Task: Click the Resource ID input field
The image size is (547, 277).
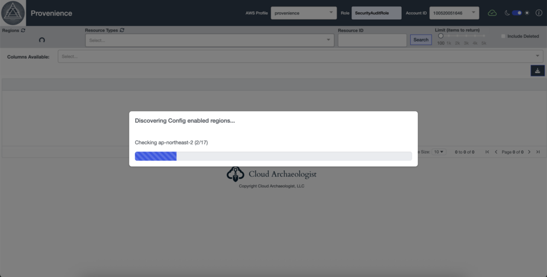Action: pos(372,40)
